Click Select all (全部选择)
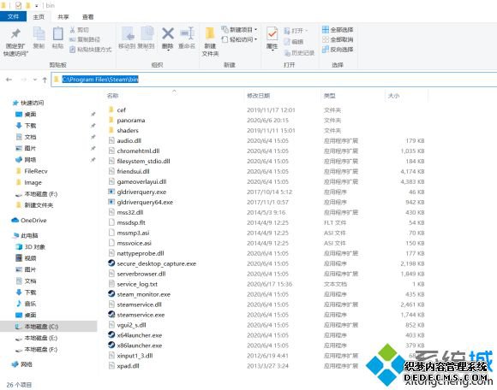The width and height of the screenshot is (497, 390). click(x=338, y=30)
